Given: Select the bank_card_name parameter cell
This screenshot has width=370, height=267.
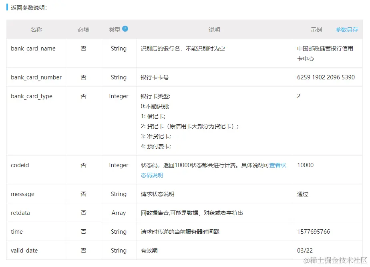Looking at the screenshot, I should (x=33, y=48).
